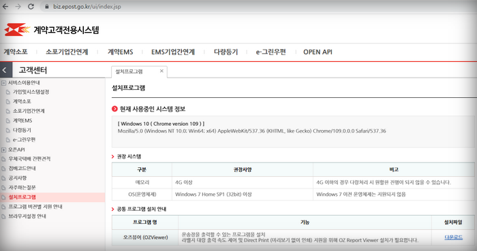Image resolution: width=477 pixels, height=251 pixels.
Task: Reload the page with the refresh icon
Action: tap(31, 6)
